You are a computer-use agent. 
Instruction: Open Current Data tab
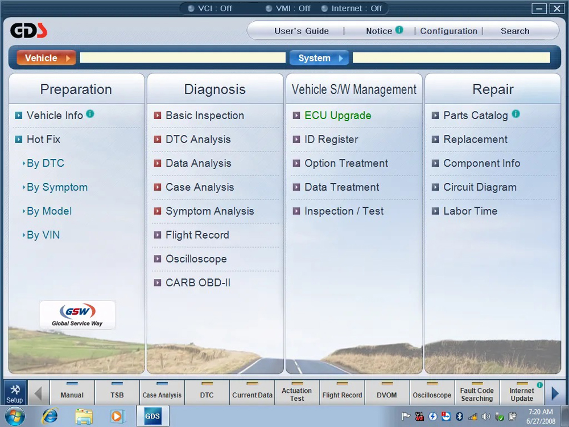(252, 393)
